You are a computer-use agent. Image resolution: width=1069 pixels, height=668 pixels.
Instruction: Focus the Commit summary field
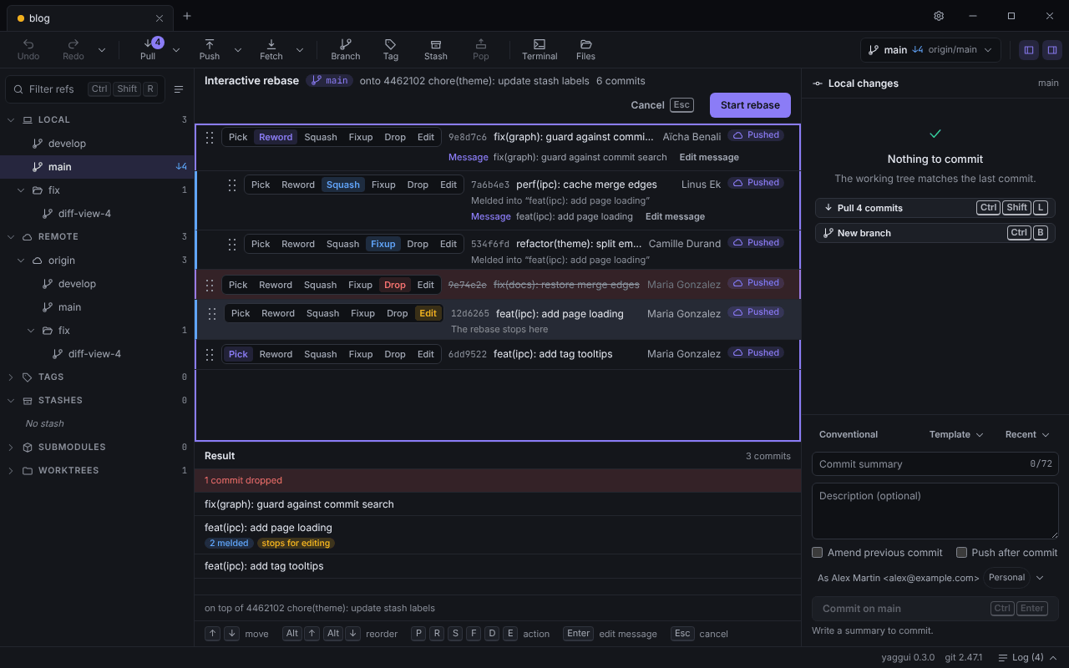pyautogui.click(x=935, y=464)
